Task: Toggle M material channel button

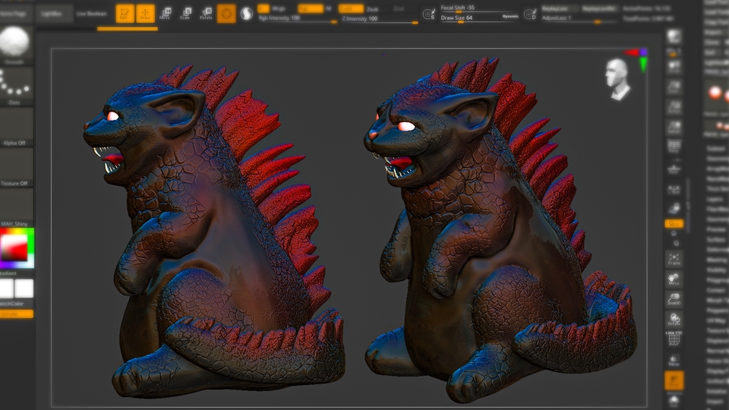Action: (329, 8)
